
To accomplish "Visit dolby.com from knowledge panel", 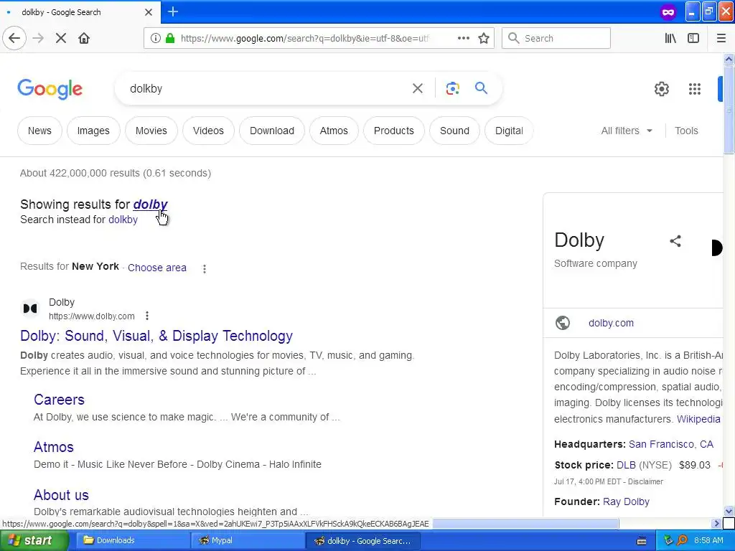I will pyautogui.click(x=611, y=323).
